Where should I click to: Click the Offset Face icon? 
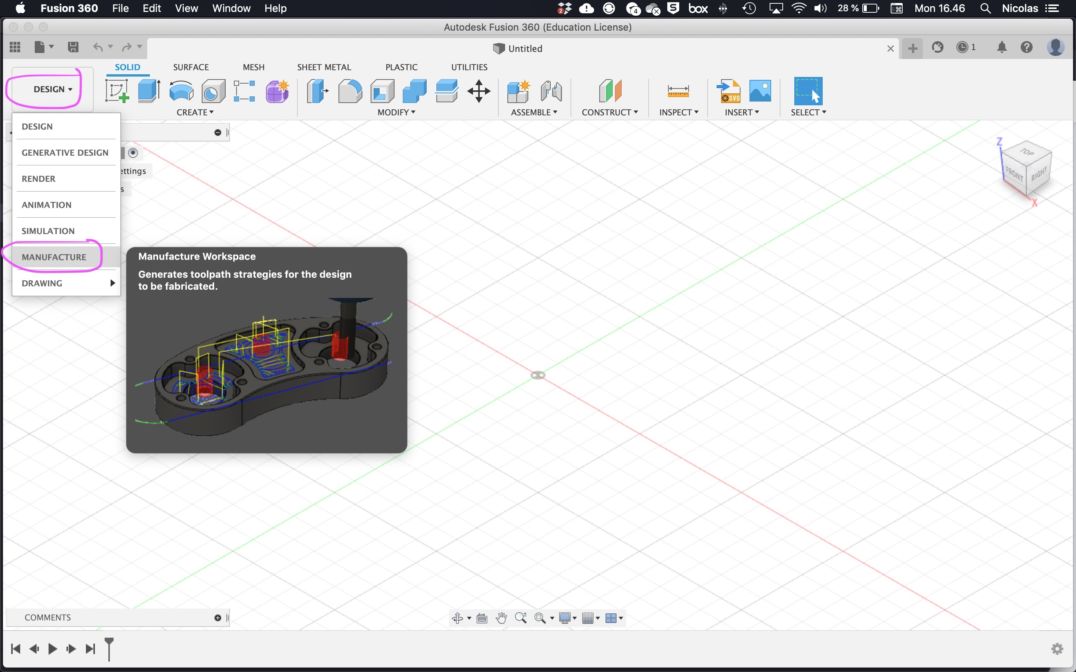(x=447, y=91)
